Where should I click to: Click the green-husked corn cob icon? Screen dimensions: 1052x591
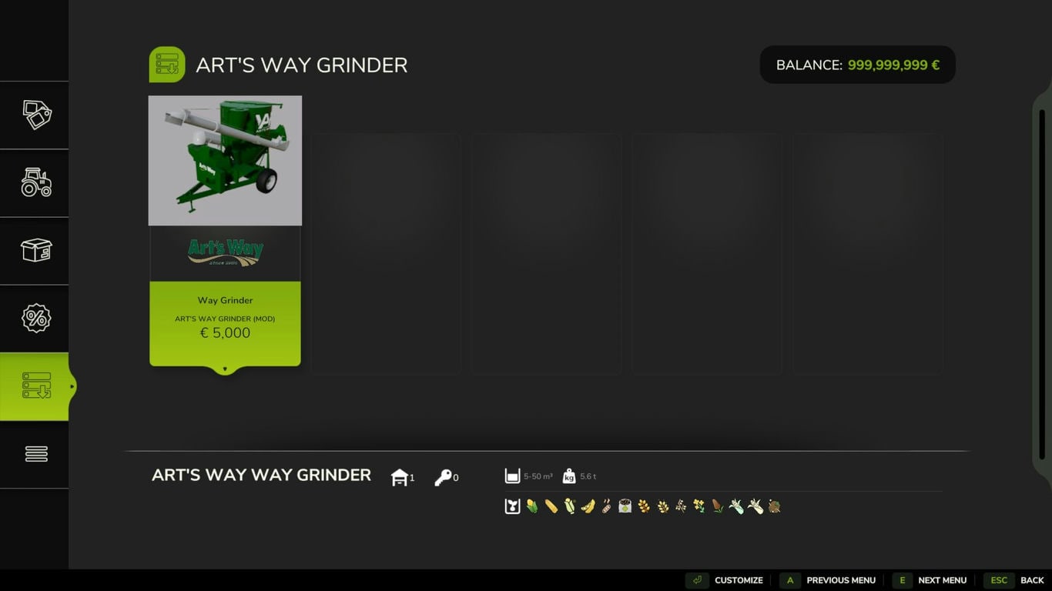(532, 506)
